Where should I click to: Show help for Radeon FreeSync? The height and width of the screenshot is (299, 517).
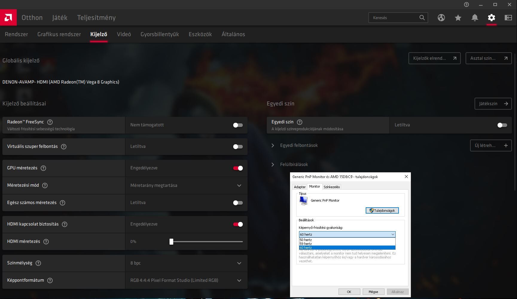pos(50,122)
